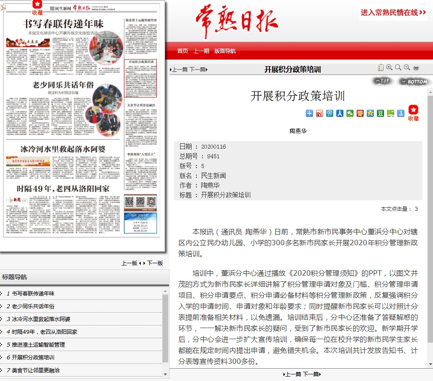Click the 冰冷河水里救起落水阿婆 headline on the page image

[x=63, y=149]
